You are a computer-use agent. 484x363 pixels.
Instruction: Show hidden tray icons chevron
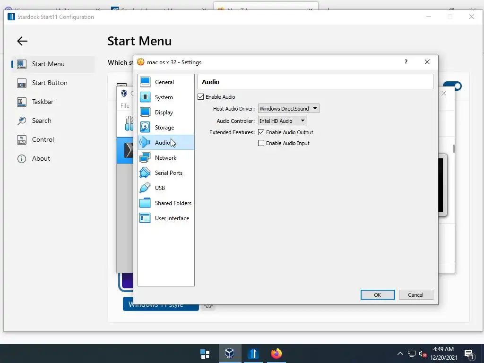click(x=400, y=354)
